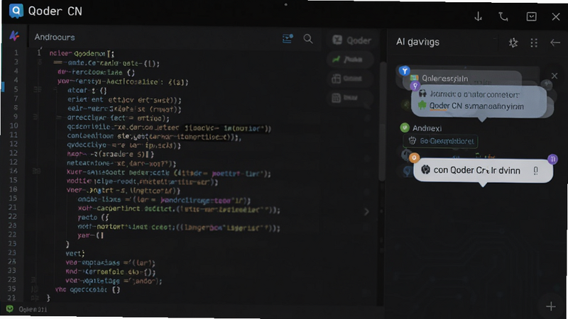Click the editor vertical scrollbar
This screenshot has width=568, height=319.
pyautogui.click(x=382, y=121)
